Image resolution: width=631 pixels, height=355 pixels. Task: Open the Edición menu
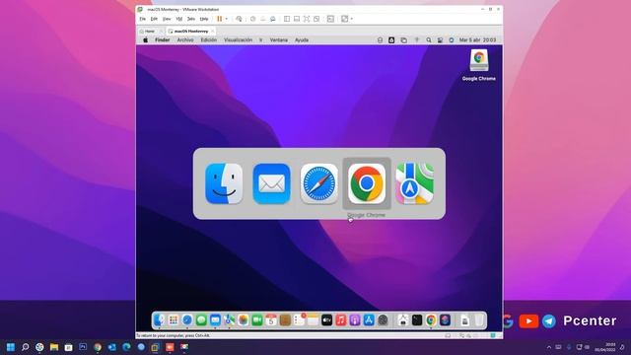pos(209,39)
